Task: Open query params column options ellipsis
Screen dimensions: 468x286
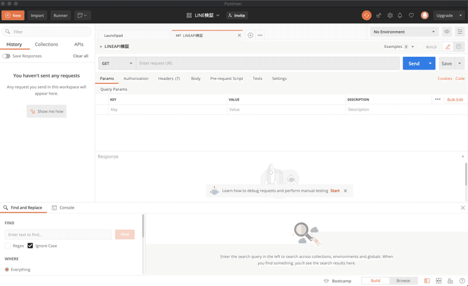Action: click(438, 99)
